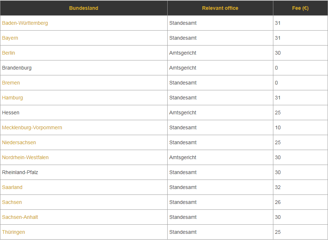Click the Bayern link
This screenshot has height=240, width=328.
click(10, 38)
